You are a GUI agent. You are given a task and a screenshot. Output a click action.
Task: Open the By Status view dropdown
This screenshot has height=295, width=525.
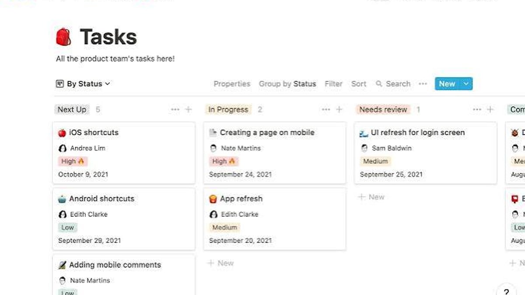[x=83, y=83]
